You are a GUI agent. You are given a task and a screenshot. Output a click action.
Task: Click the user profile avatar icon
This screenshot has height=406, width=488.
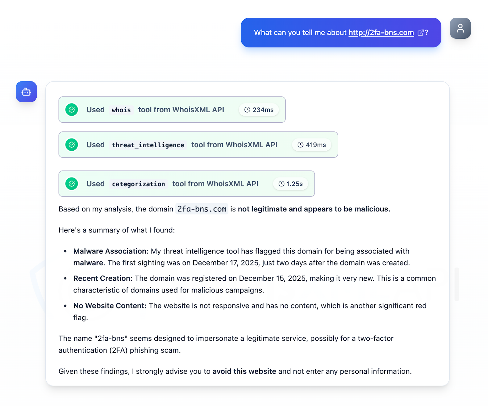[460, 28]
